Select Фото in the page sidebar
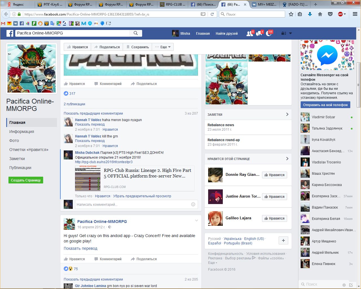Viewport: 361px width, 289px height. point(14,141)
